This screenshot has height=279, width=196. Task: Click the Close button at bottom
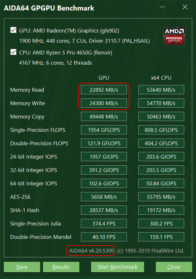click(x=174, y=267)
